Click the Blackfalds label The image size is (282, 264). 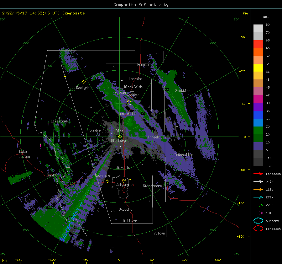[x=133, y=87]
